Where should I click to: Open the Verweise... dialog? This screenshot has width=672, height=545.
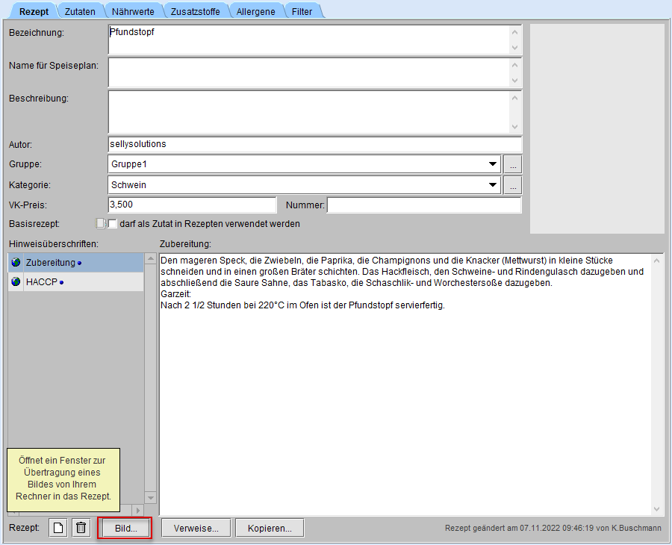[x=196, y=528]
